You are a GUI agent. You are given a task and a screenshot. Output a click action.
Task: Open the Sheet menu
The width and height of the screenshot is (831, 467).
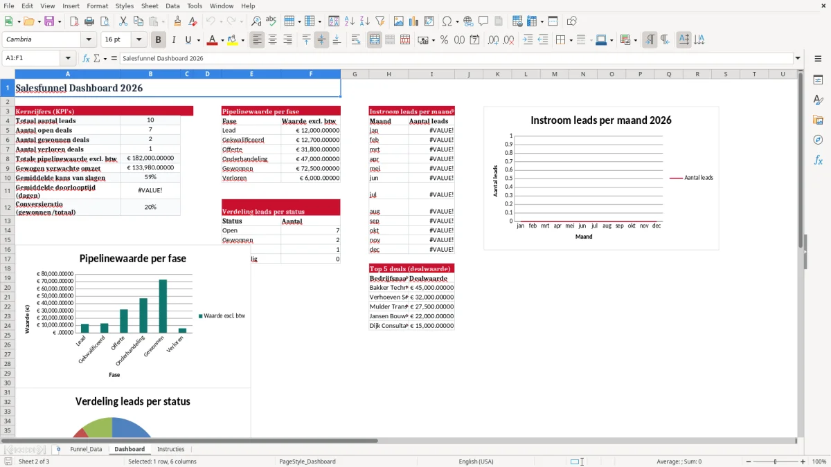click(x=150, y=6)
